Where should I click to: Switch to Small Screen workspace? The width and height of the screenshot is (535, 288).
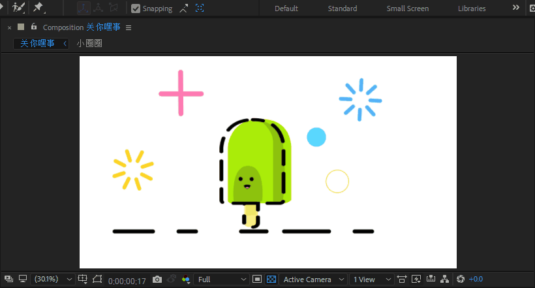click(x=407, y=8)
